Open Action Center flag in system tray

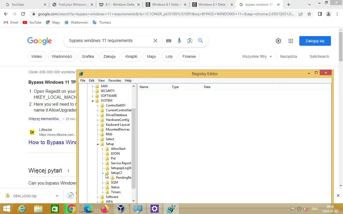(x=293, y=209)
